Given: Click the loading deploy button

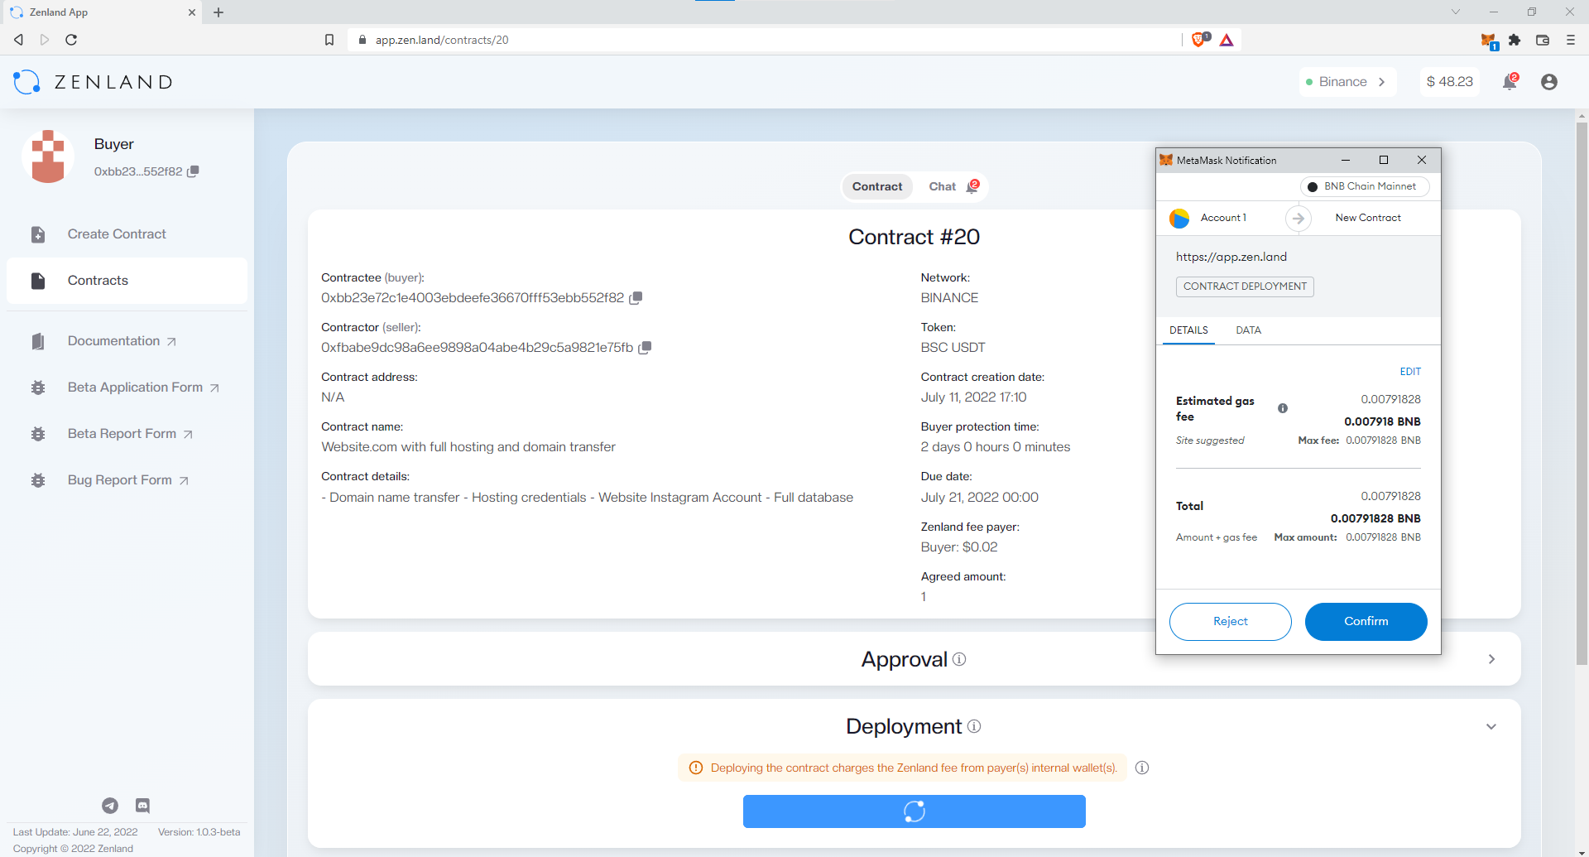Looking at the screenshot, I should [x=915, y=811].
